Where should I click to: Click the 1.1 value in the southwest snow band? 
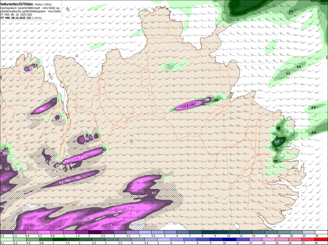(x=32, y=218)
